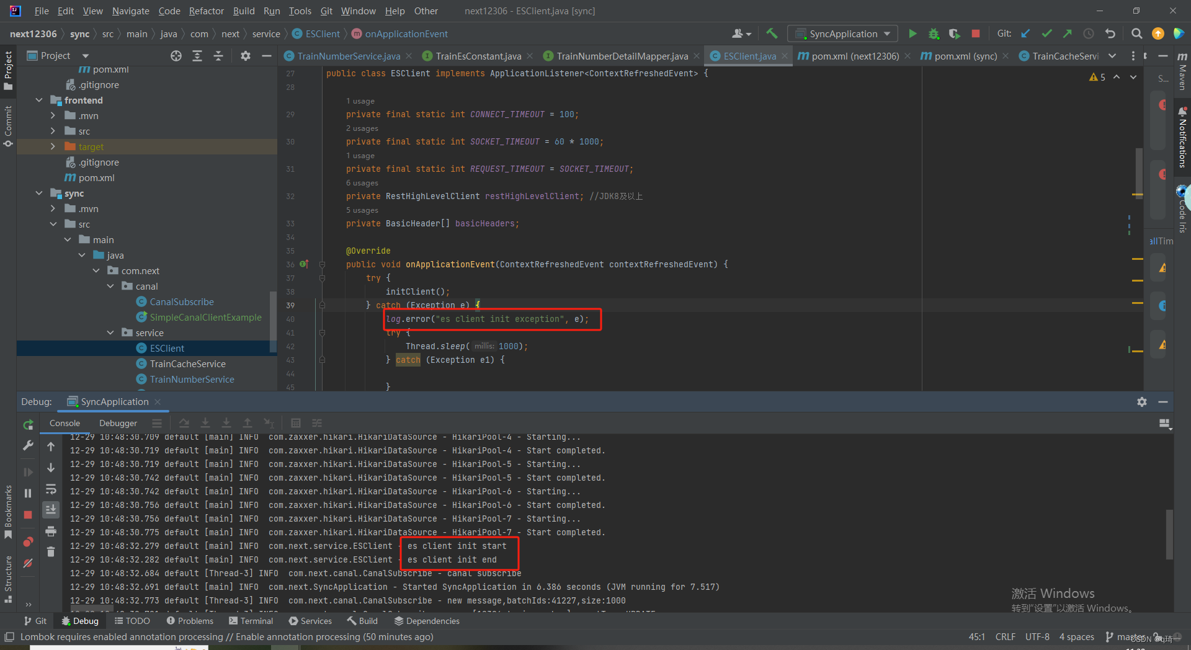Open Maven tool window sidebar
The height and width of the screenshot is (650, 1191).
[1182, 71]
